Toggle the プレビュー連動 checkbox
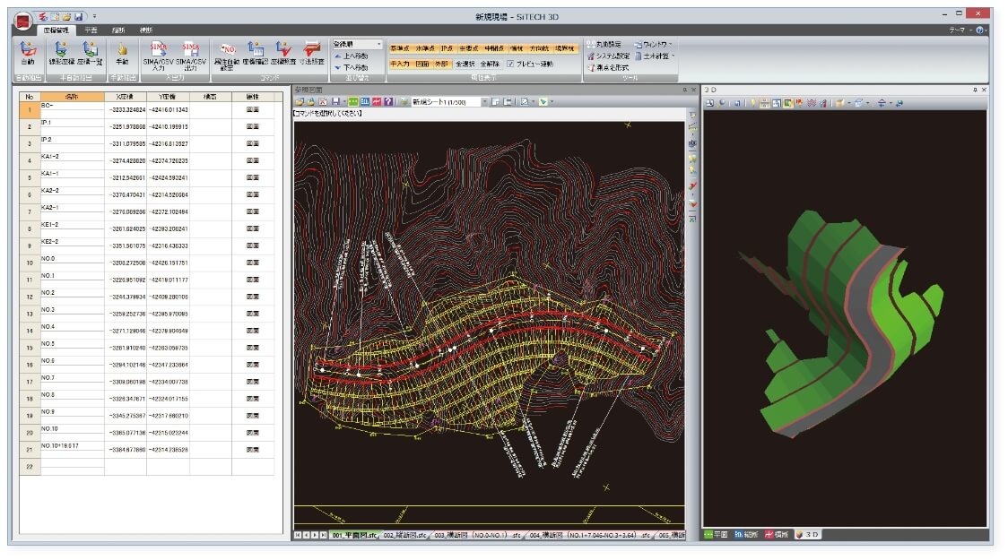The image size is (1008, 560). 510,64
